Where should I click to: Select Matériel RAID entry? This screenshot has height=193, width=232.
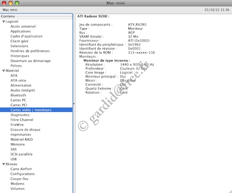click(x=22, y=140)
